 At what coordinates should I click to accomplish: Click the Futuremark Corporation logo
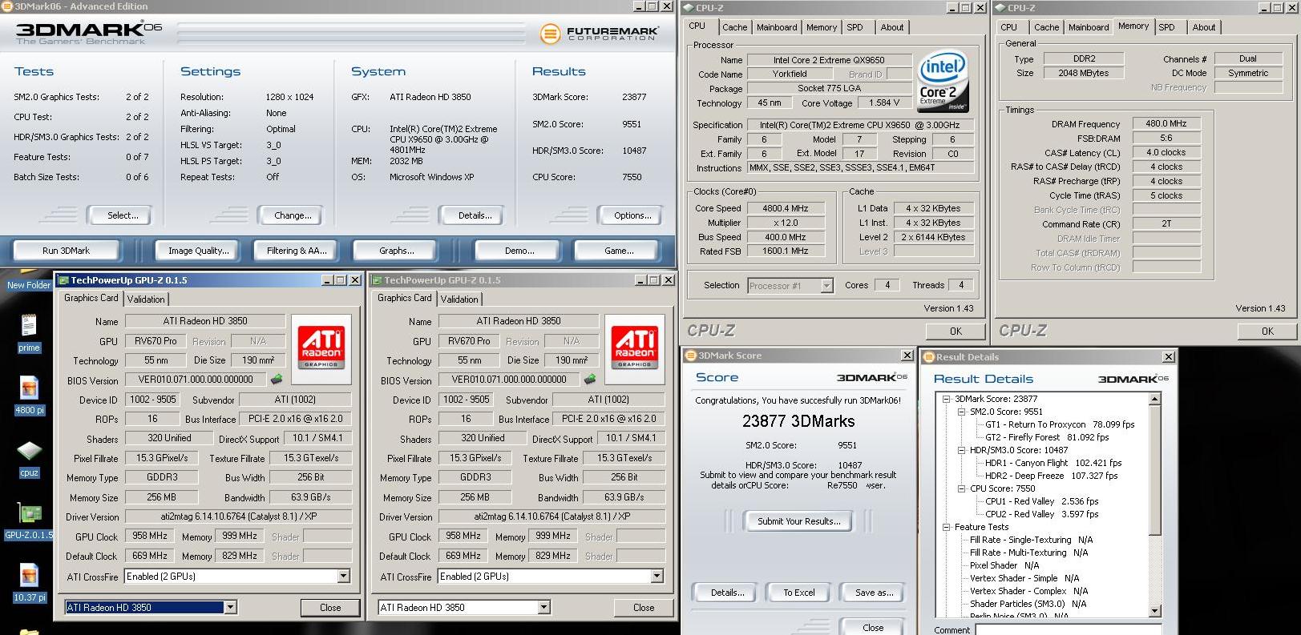coord(600,34)
